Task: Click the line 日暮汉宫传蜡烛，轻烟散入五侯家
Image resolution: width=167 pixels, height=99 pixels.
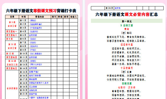Action: tap(126, 41)
